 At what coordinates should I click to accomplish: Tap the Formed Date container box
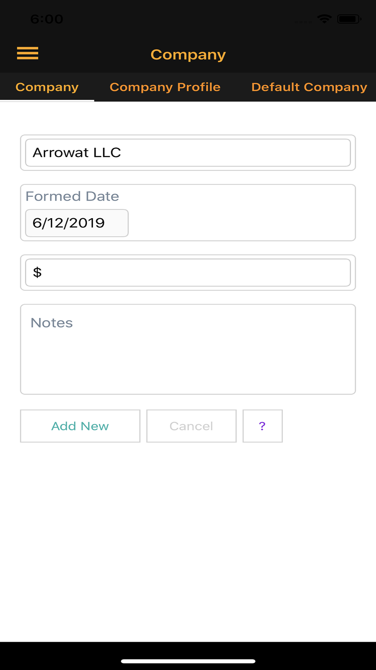pos(241,222)
